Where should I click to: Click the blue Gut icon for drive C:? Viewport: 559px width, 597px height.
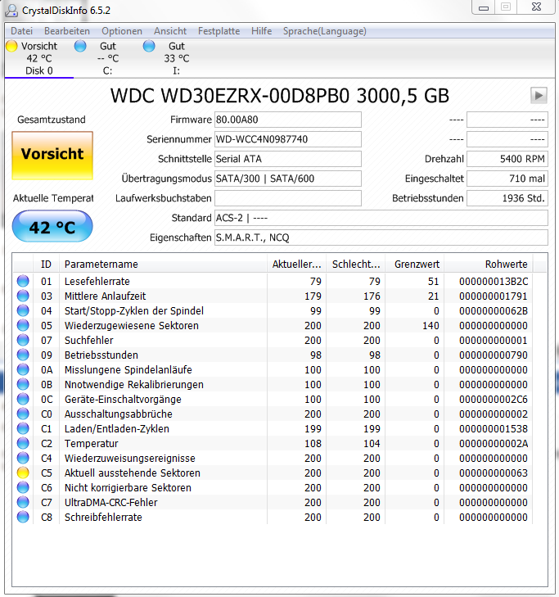tap(80, 46)
